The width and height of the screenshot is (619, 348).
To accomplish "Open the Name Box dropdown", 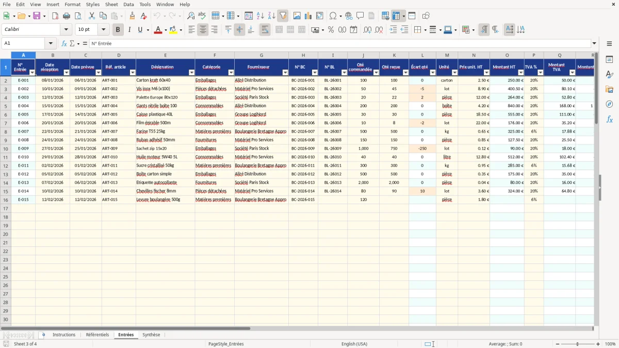I will point(51,43).
